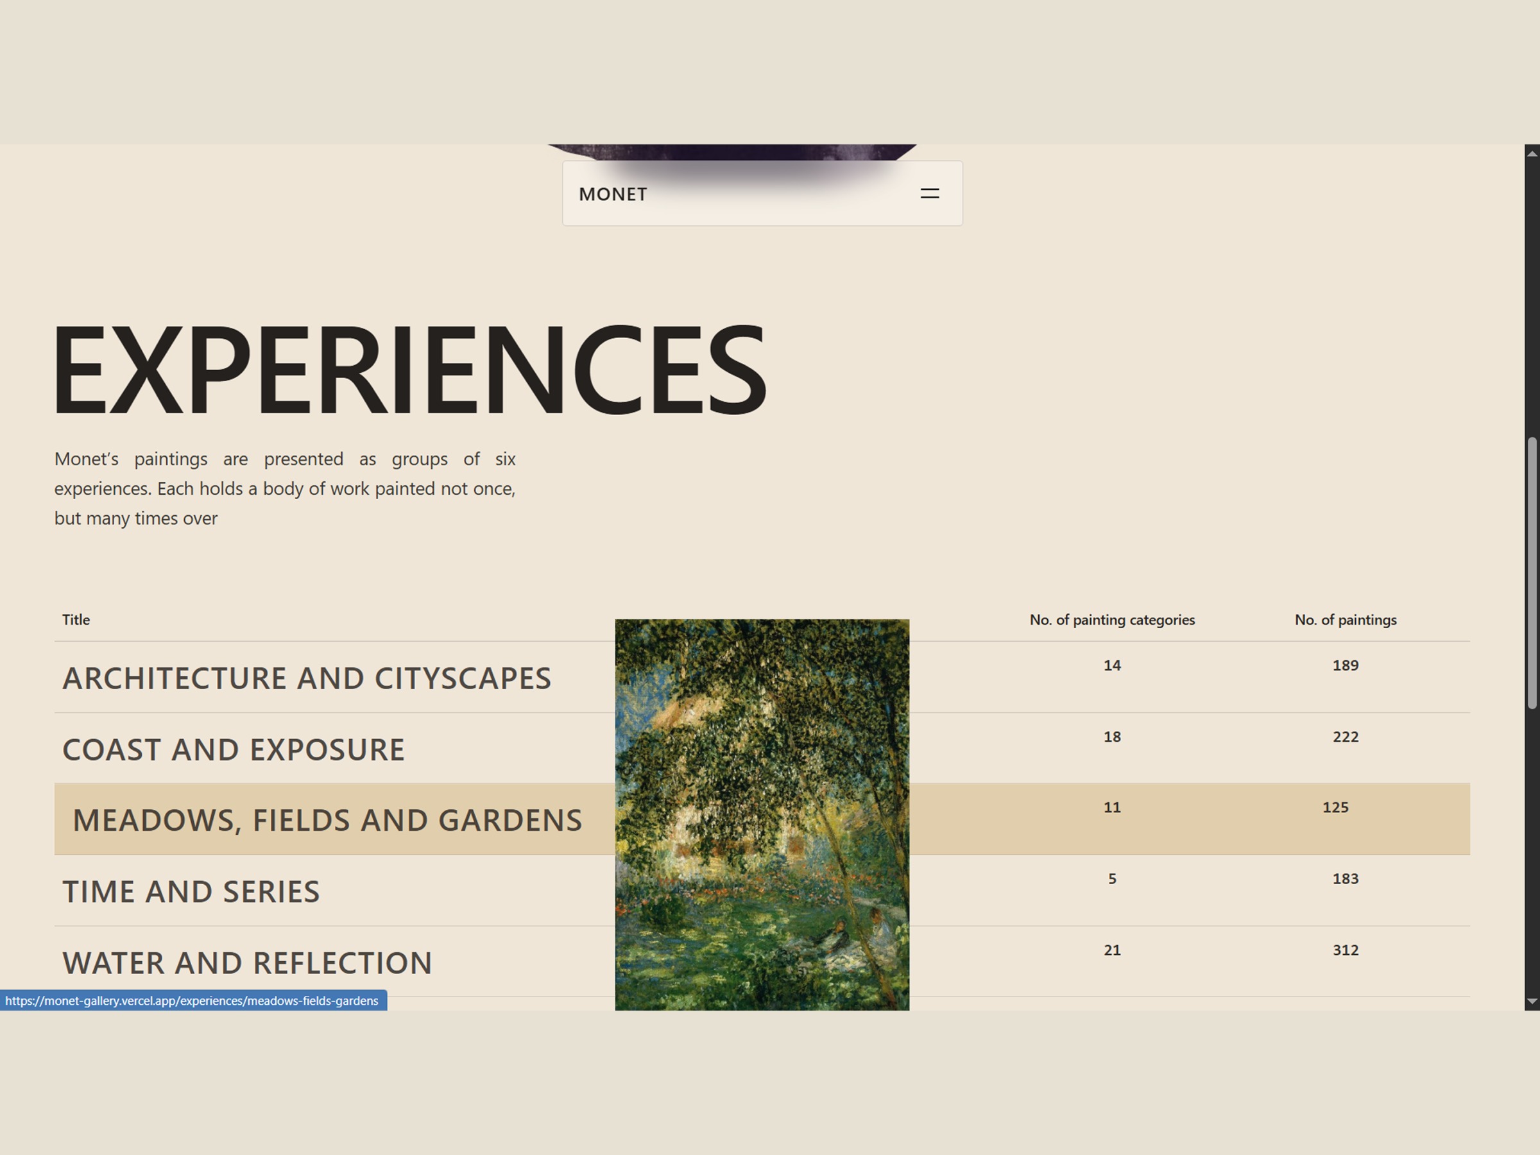This screenshot has height=1155, width=1540.
Task: Open the hamburger menu icon
Action: [x=929, y=194]
